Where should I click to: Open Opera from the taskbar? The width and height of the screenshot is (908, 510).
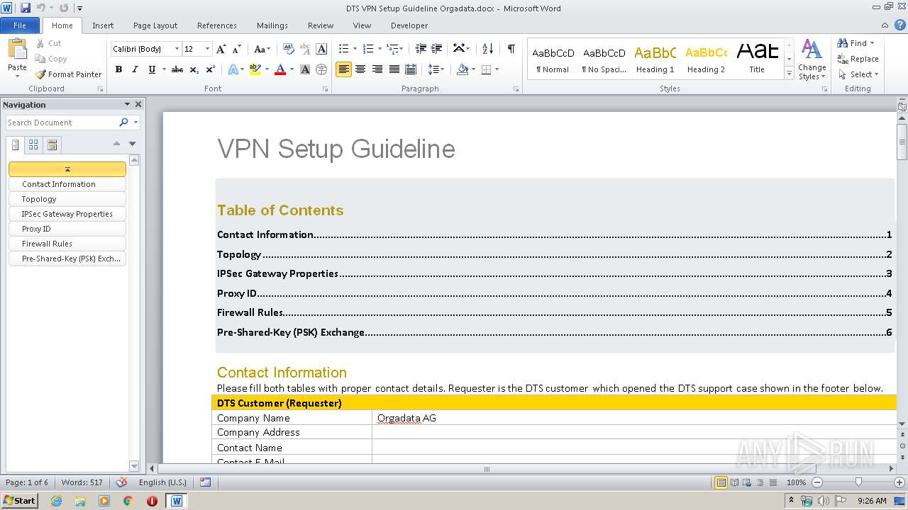click(x=152, y=501)
